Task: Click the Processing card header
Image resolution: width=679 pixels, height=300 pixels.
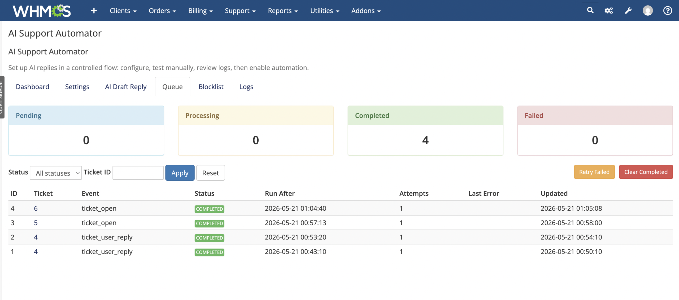Action: pos(256,116)
